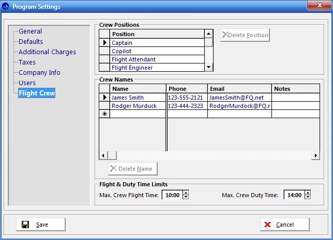Open the Users settings section
Image resolution: width=333 pixels, height=240 pixels.
point(27,83)
